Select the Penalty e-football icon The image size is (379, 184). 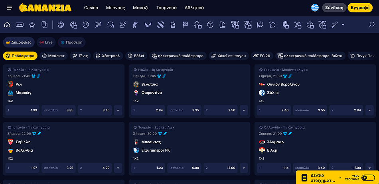click(248, 25)
